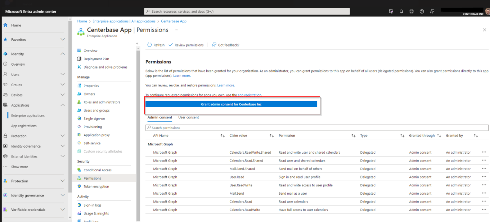Switch to the Admin consent tab

160,118
